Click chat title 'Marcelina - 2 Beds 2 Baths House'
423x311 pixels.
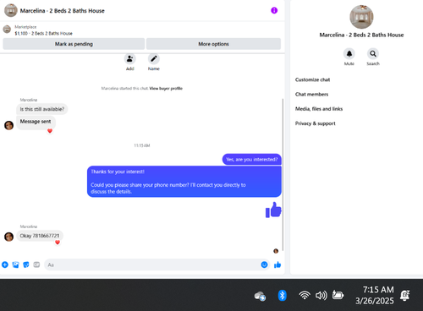(x=62, y=11)
